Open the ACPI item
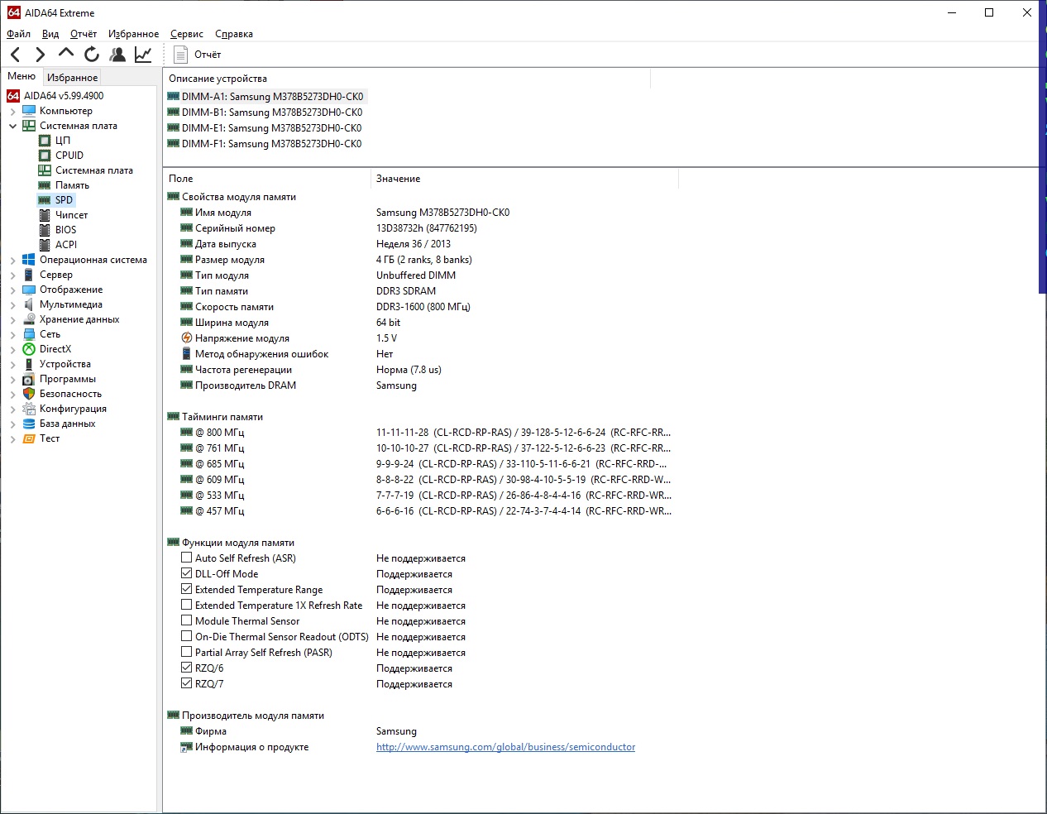This screenshot has width=1047, height=814. click(x=58, y=245)
